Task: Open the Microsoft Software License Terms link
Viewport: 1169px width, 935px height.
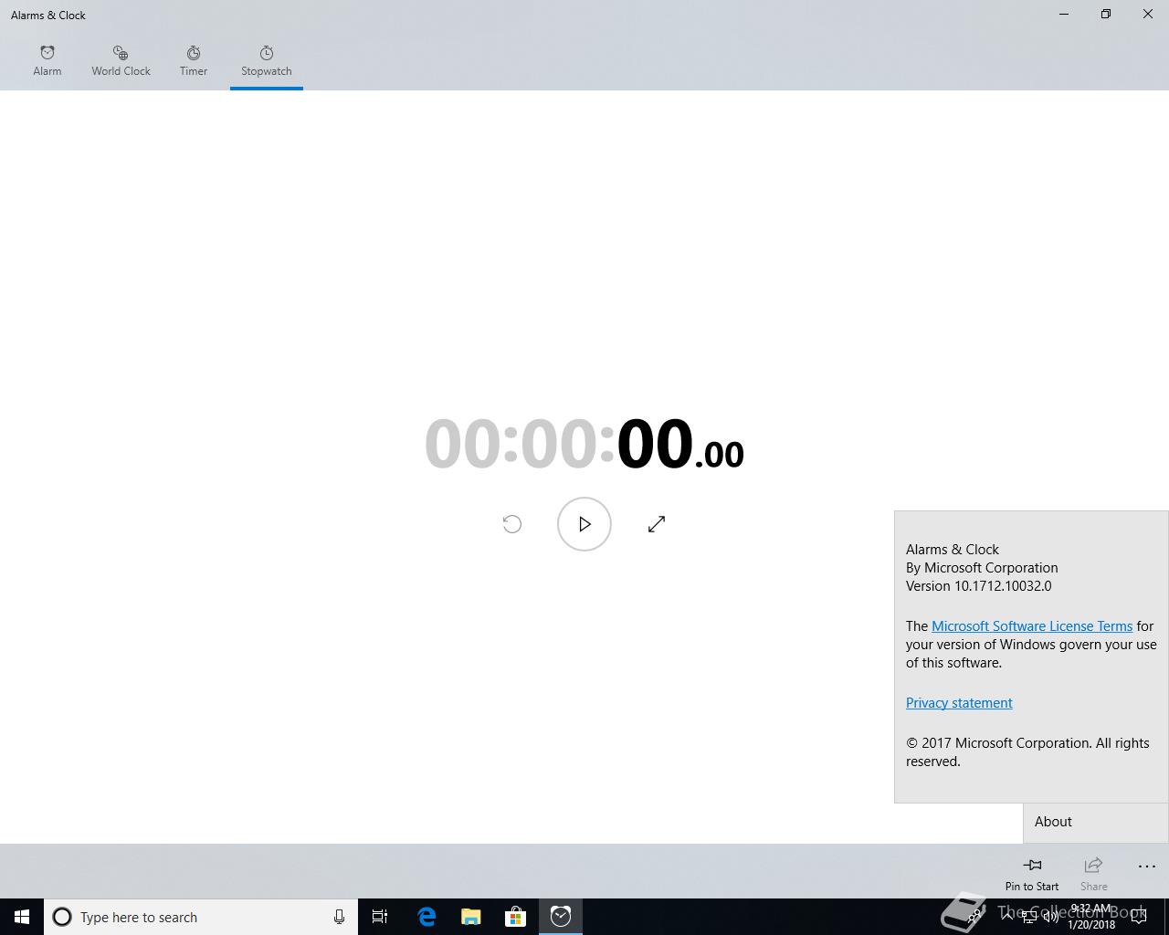Action: click(x=1032, y=626)
